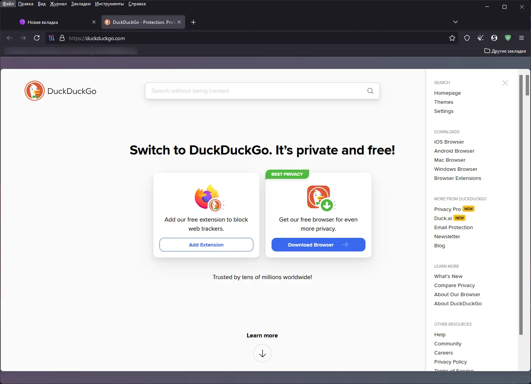The width and height of the screenshot is (531, 384).
Task: Open the Файл menu
Action: pyautogui.click(x=8, y=4)
